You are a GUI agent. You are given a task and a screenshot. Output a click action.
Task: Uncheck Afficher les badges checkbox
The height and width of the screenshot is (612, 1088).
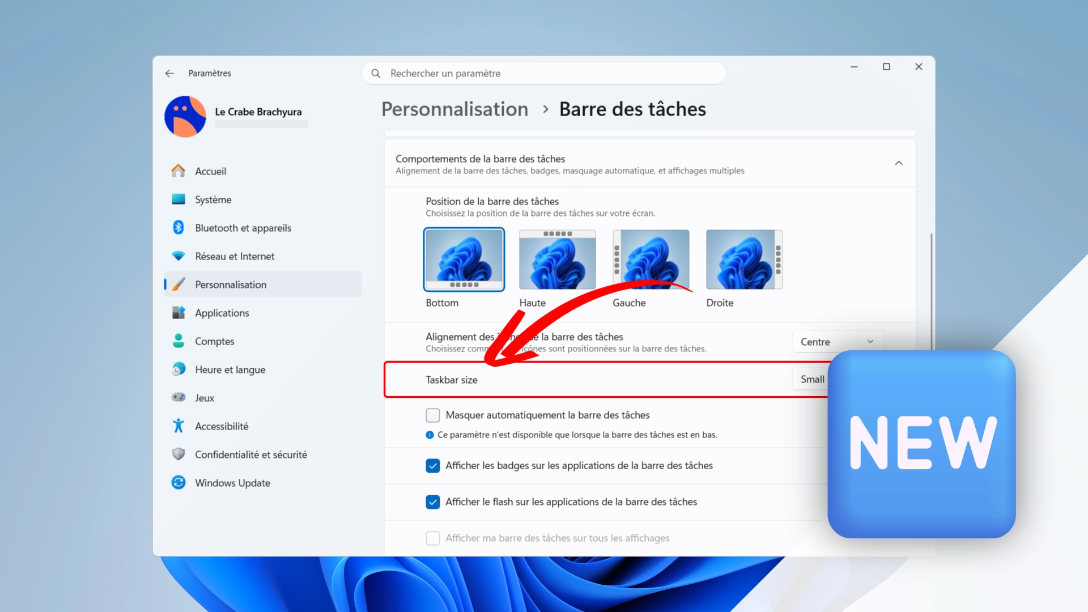[x=433, y=466]
